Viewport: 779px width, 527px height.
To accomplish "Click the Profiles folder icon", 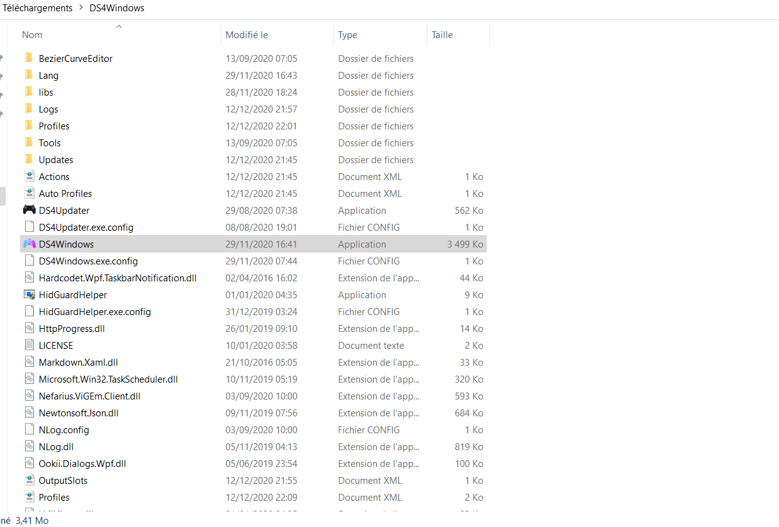I will (x=29, y=126).
